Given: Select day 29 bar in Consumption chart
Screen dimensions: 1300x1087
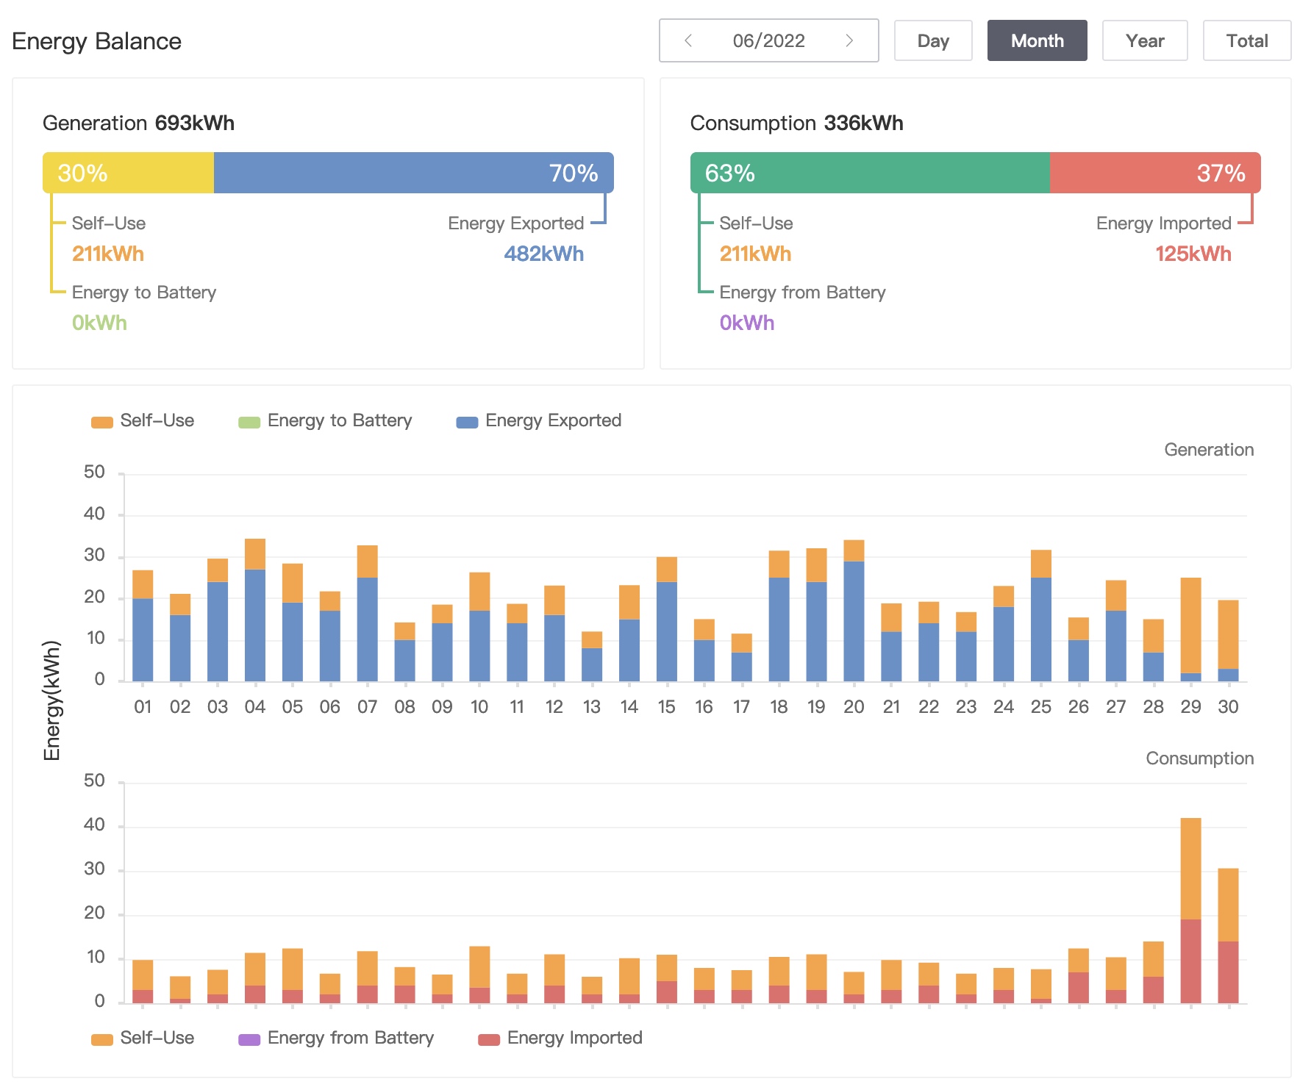Looking at the screenshot, I should [1190, 911].
